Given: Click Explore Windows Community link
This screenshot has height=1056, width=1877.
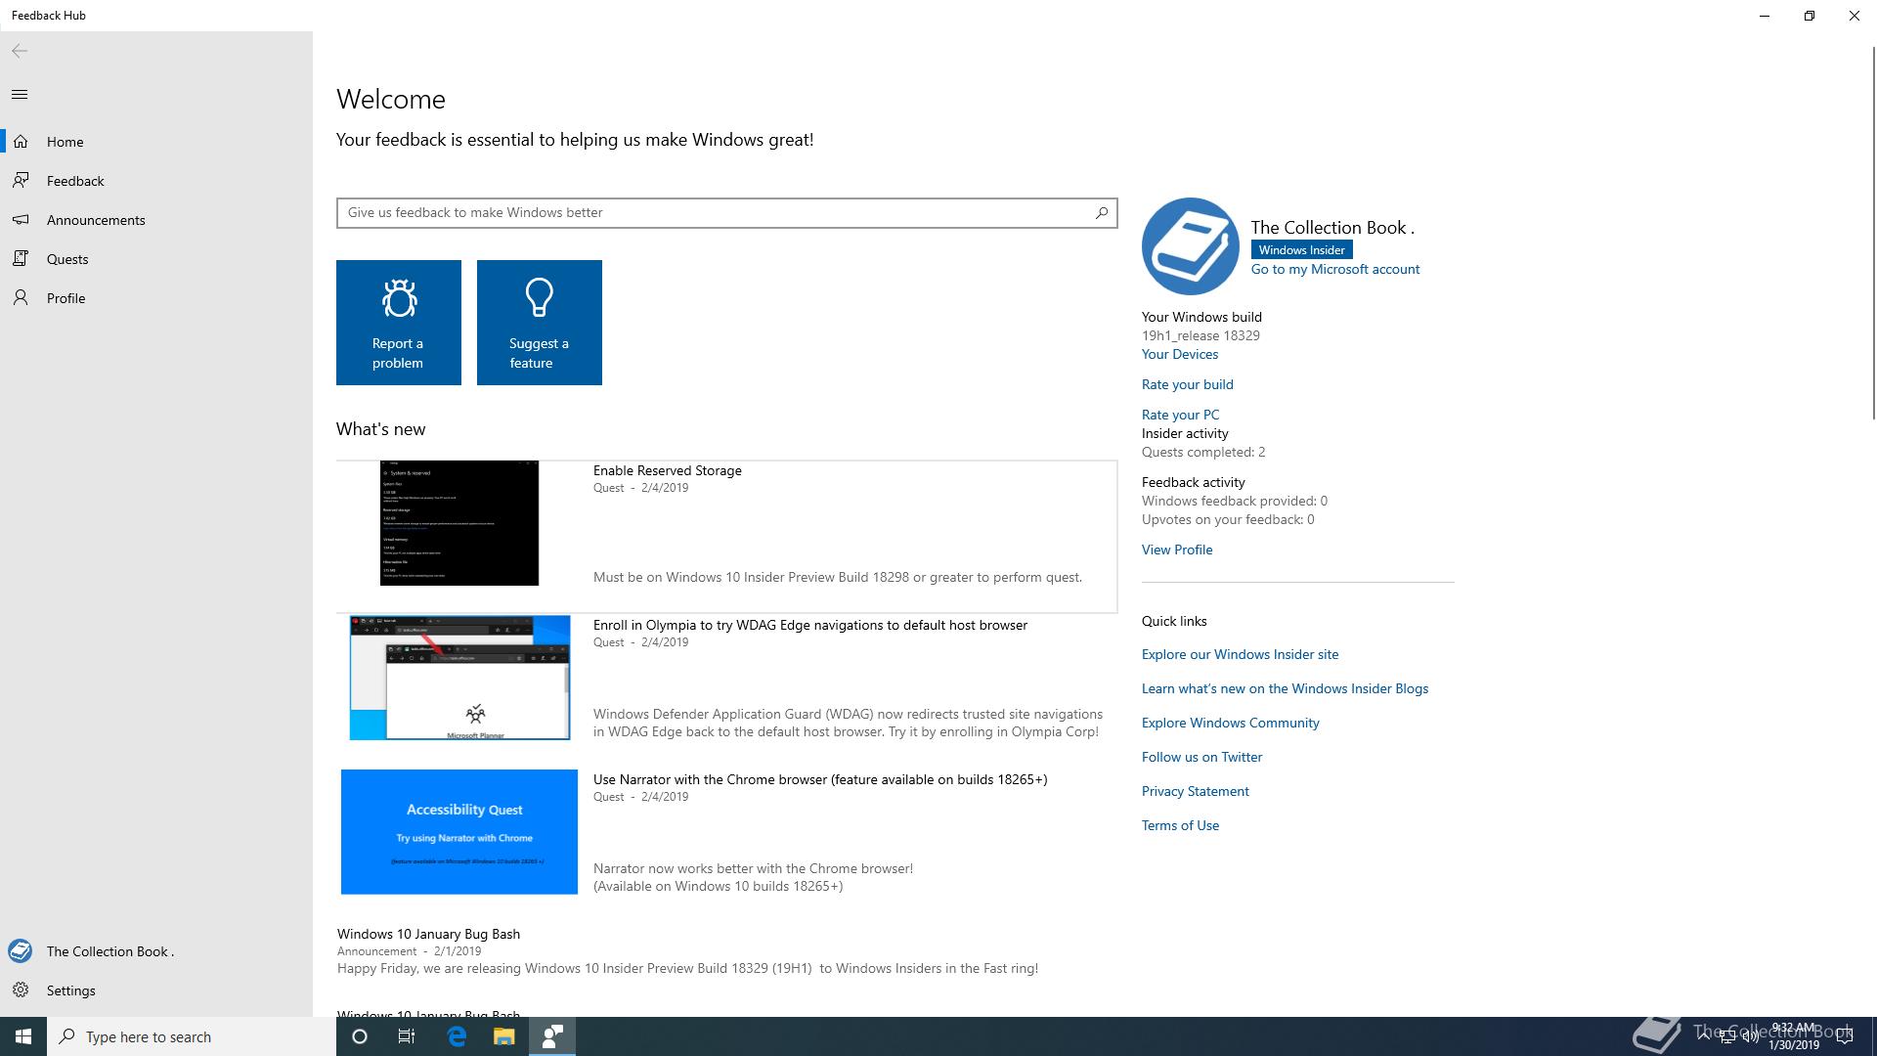Looking at the screenshot, I should [1231, 723].
